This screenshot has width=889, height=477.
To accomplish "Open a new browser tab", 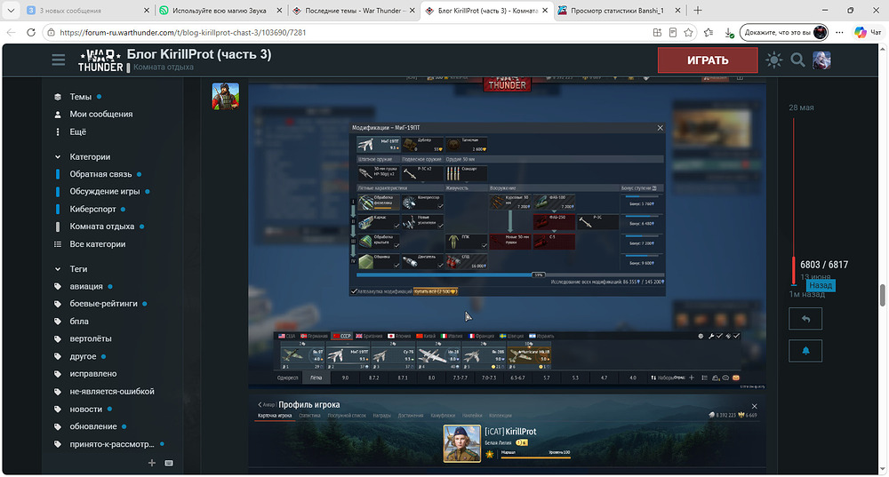I will point(697,10).
